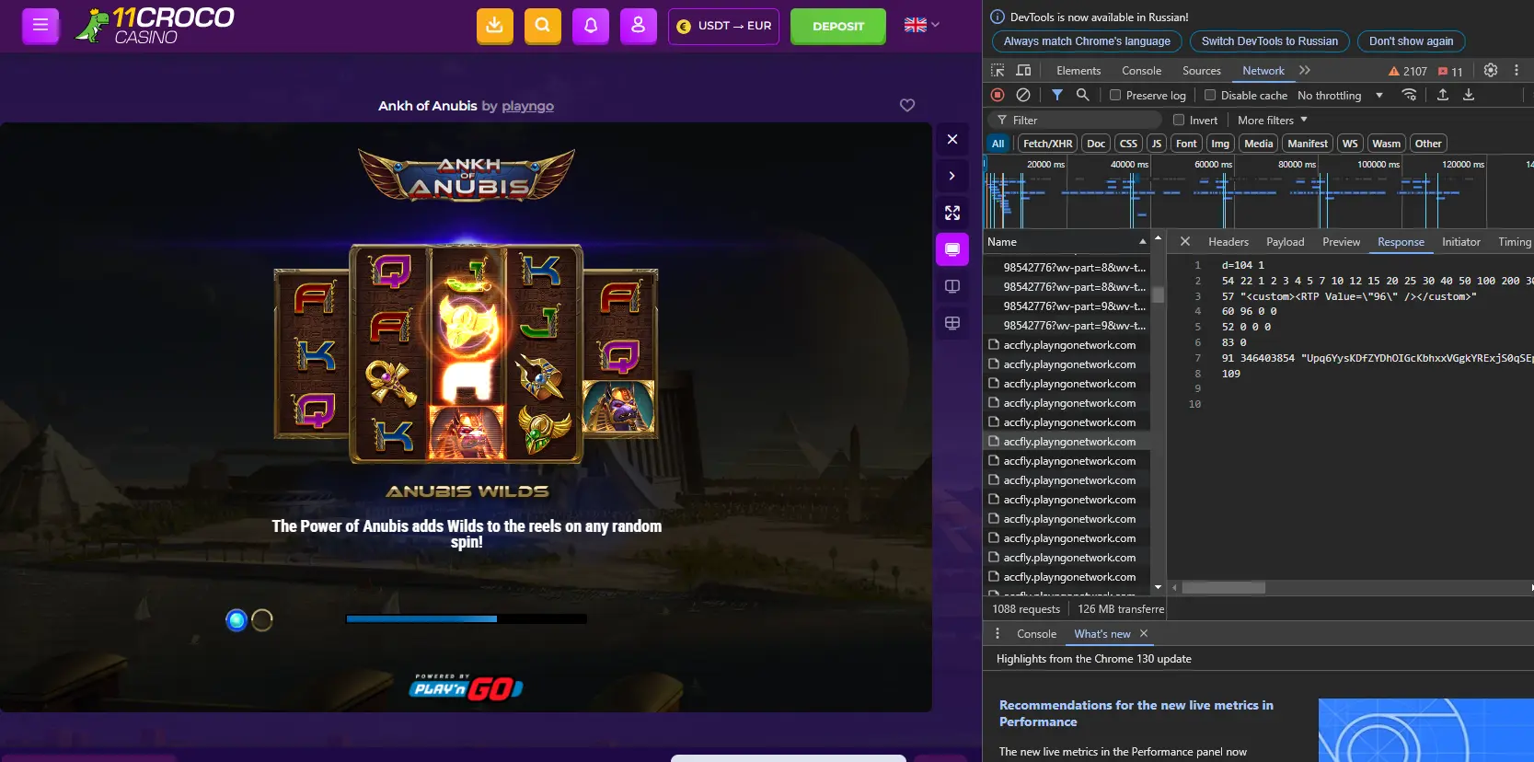Open the network search magnifier
The width and height of the screenshot is (1534, 762).
pos(1083,95)
